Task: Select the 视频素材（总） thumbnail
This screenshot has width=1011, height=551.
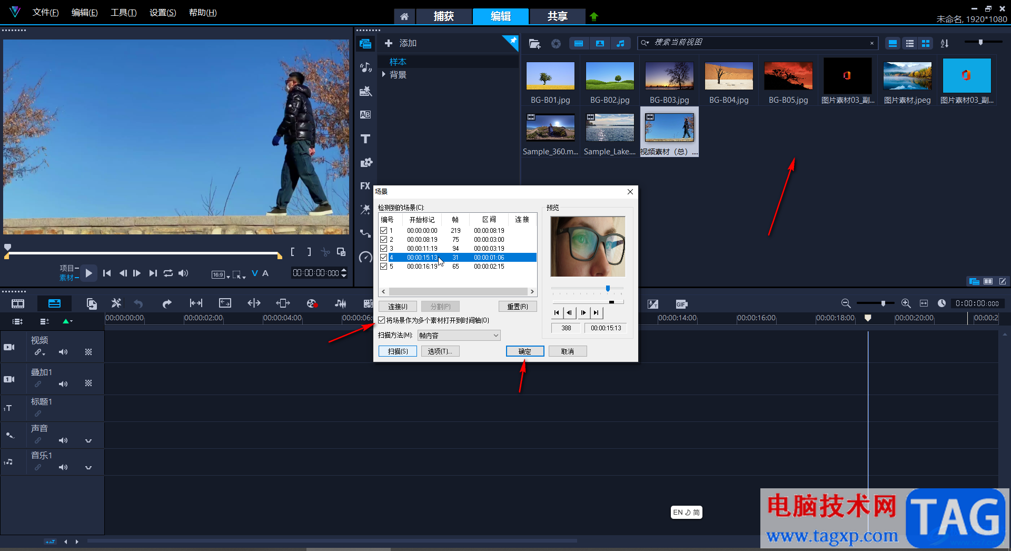Action: point(669,132)
